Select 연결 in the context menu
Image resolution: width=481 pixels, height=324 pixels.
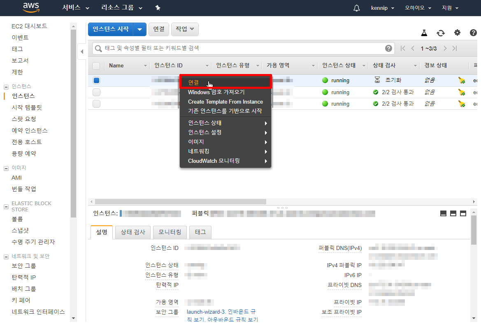coord(225,82)
